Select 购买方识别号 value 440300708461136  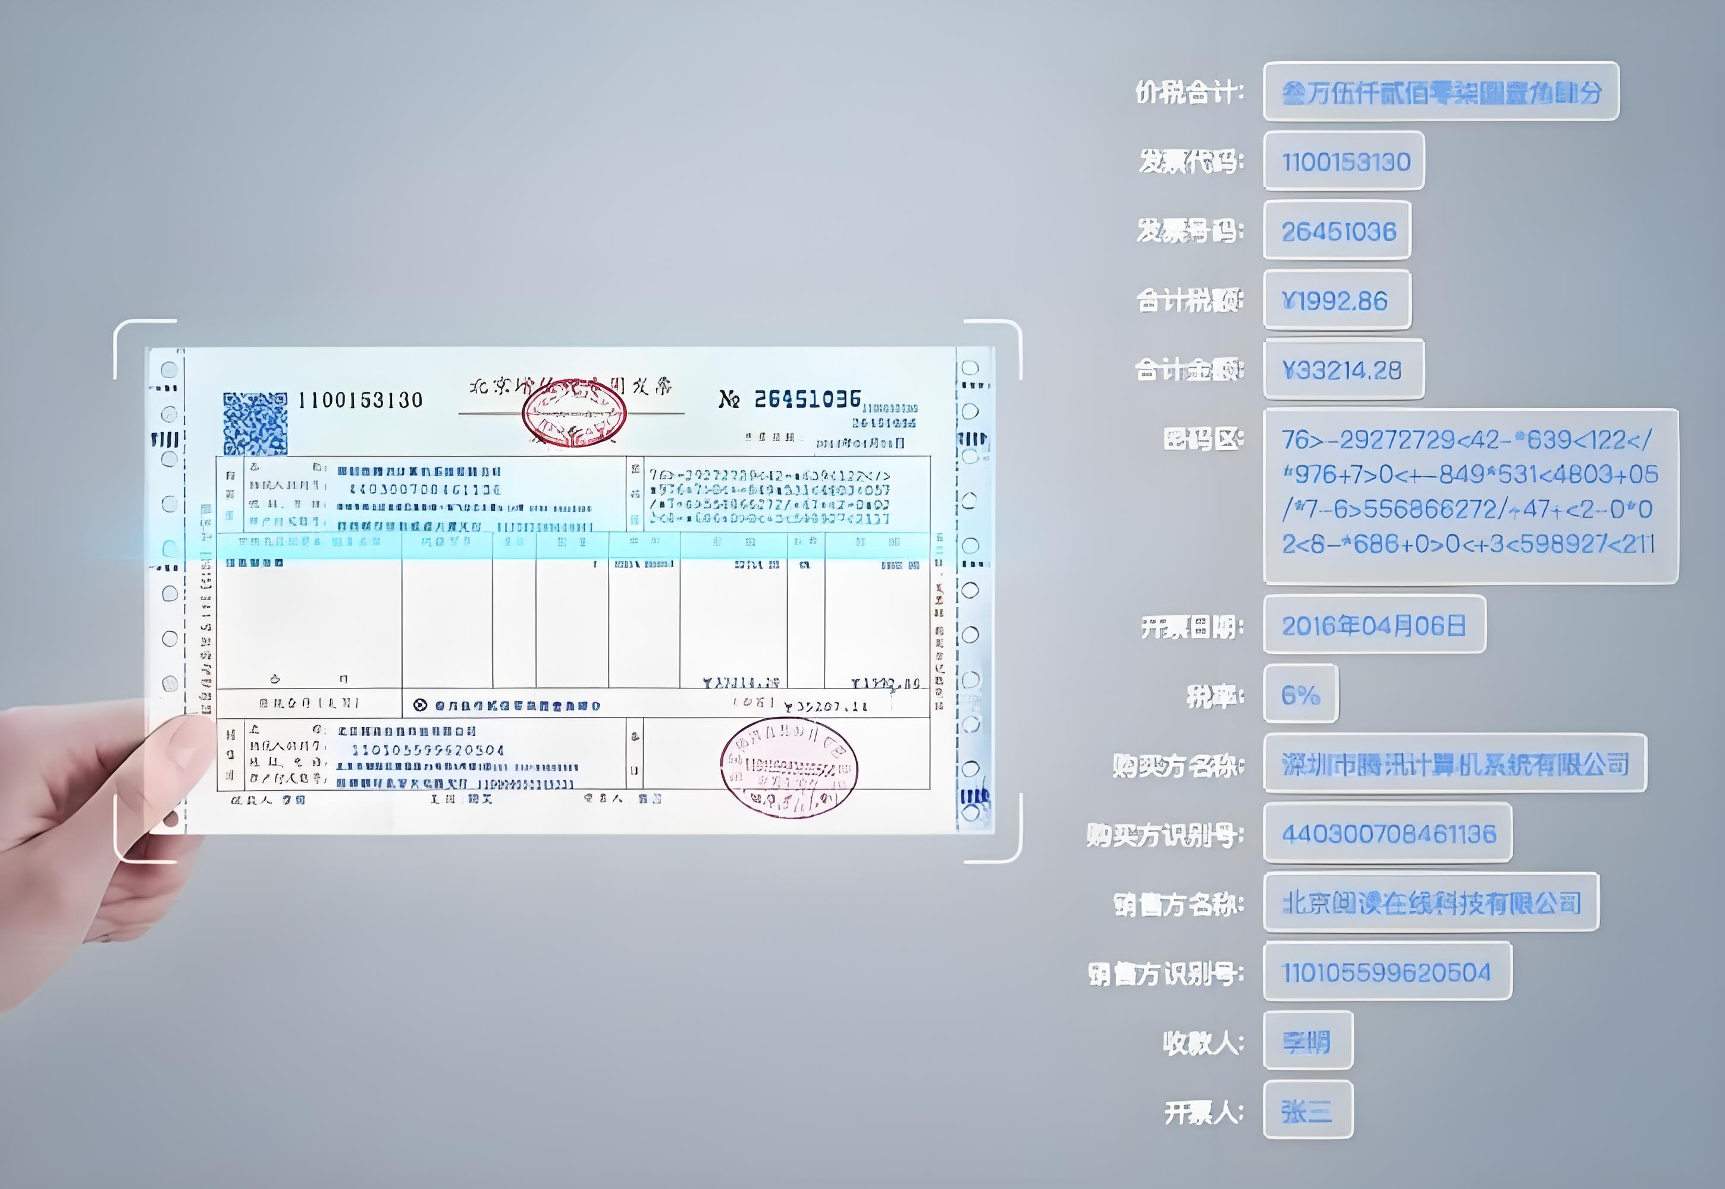point(1388,832)
